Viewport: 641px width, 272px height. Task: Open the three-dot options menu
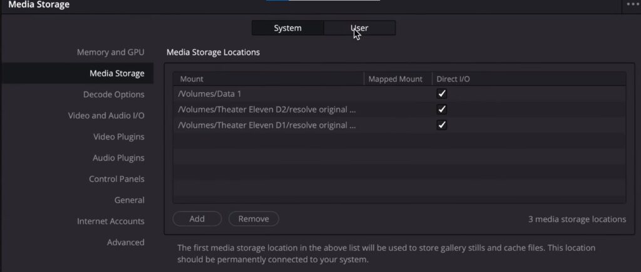click(632, 4)
